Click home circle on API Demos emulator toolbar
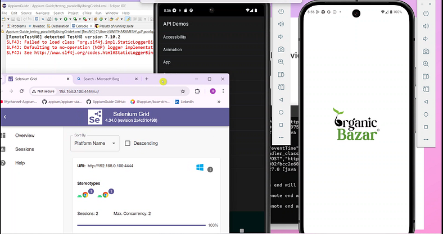Image resolution: width=443 pixels, height=234 pixels. click(x=281, y=112)
